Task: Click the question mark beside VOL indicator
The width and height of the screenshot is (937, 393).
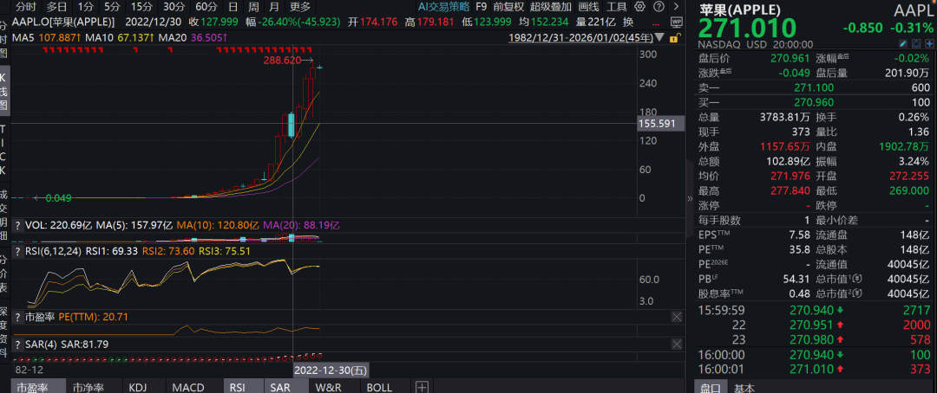Action: pyautogui.click(x=17, y=224)
